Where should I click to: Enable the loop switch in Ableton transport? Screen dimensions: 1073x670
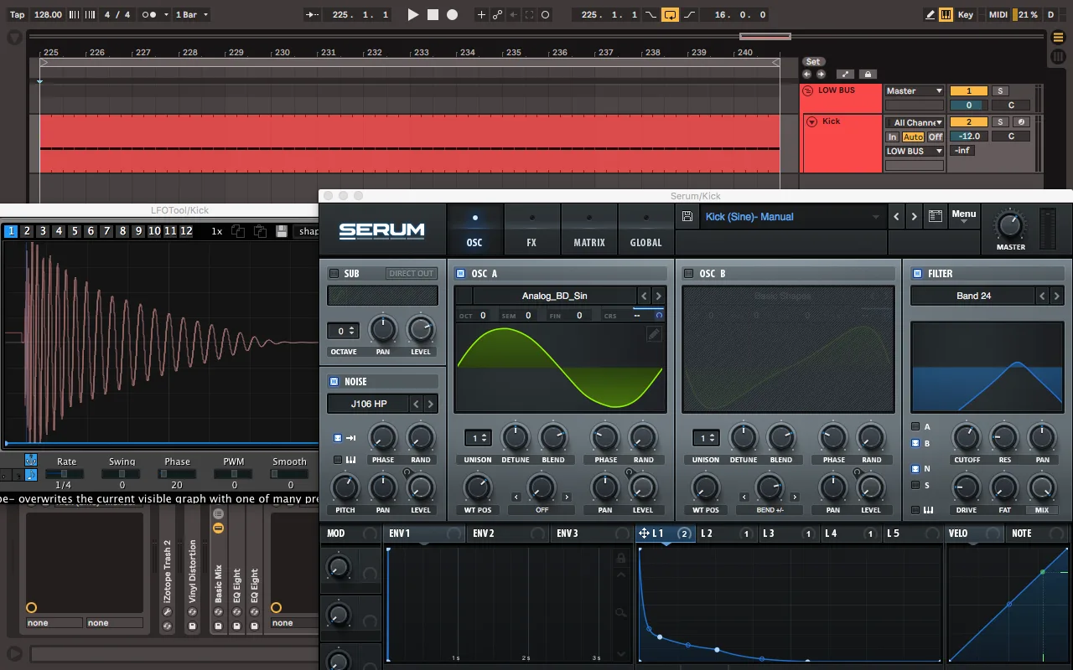click(670, 14)
